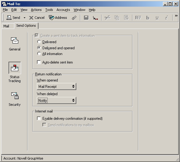Open the Security options icon
Screen dimensions: 180x162
(x=15, y=99)
